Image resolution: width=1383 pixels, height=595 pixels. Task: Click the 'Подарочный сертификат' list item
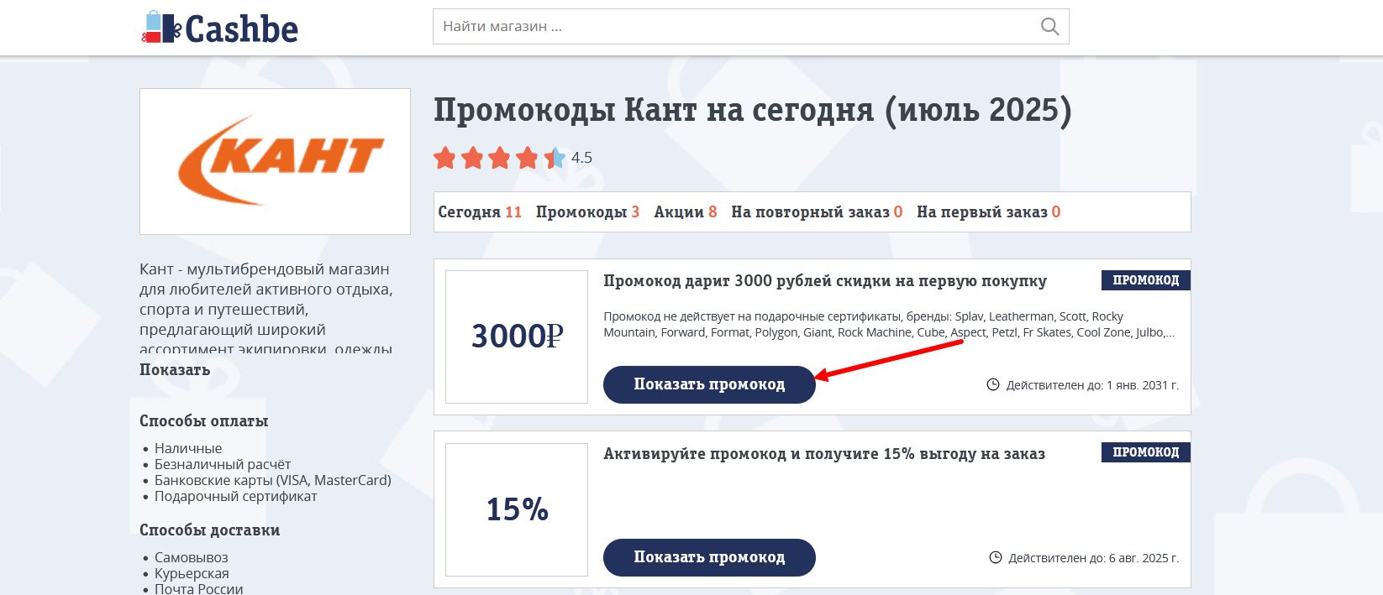coord(236,496)
